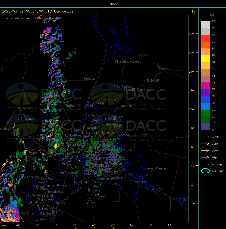Choose the purple 36-39 dBZ swatch
This screenshot has width=226, height=229.
tap(205, 93)
